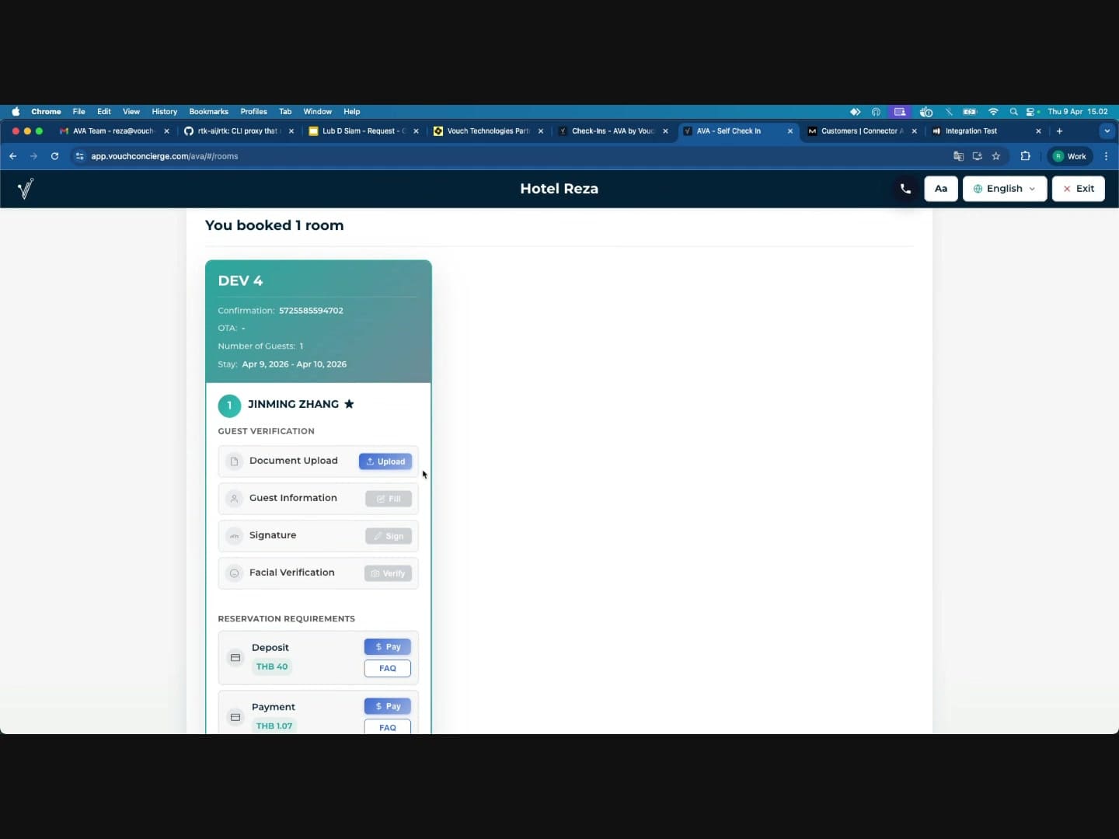The width and height of the screenshot is (1119, 839).
Task: Open Chrome's three-dot menu
Action: (1107, 156)
